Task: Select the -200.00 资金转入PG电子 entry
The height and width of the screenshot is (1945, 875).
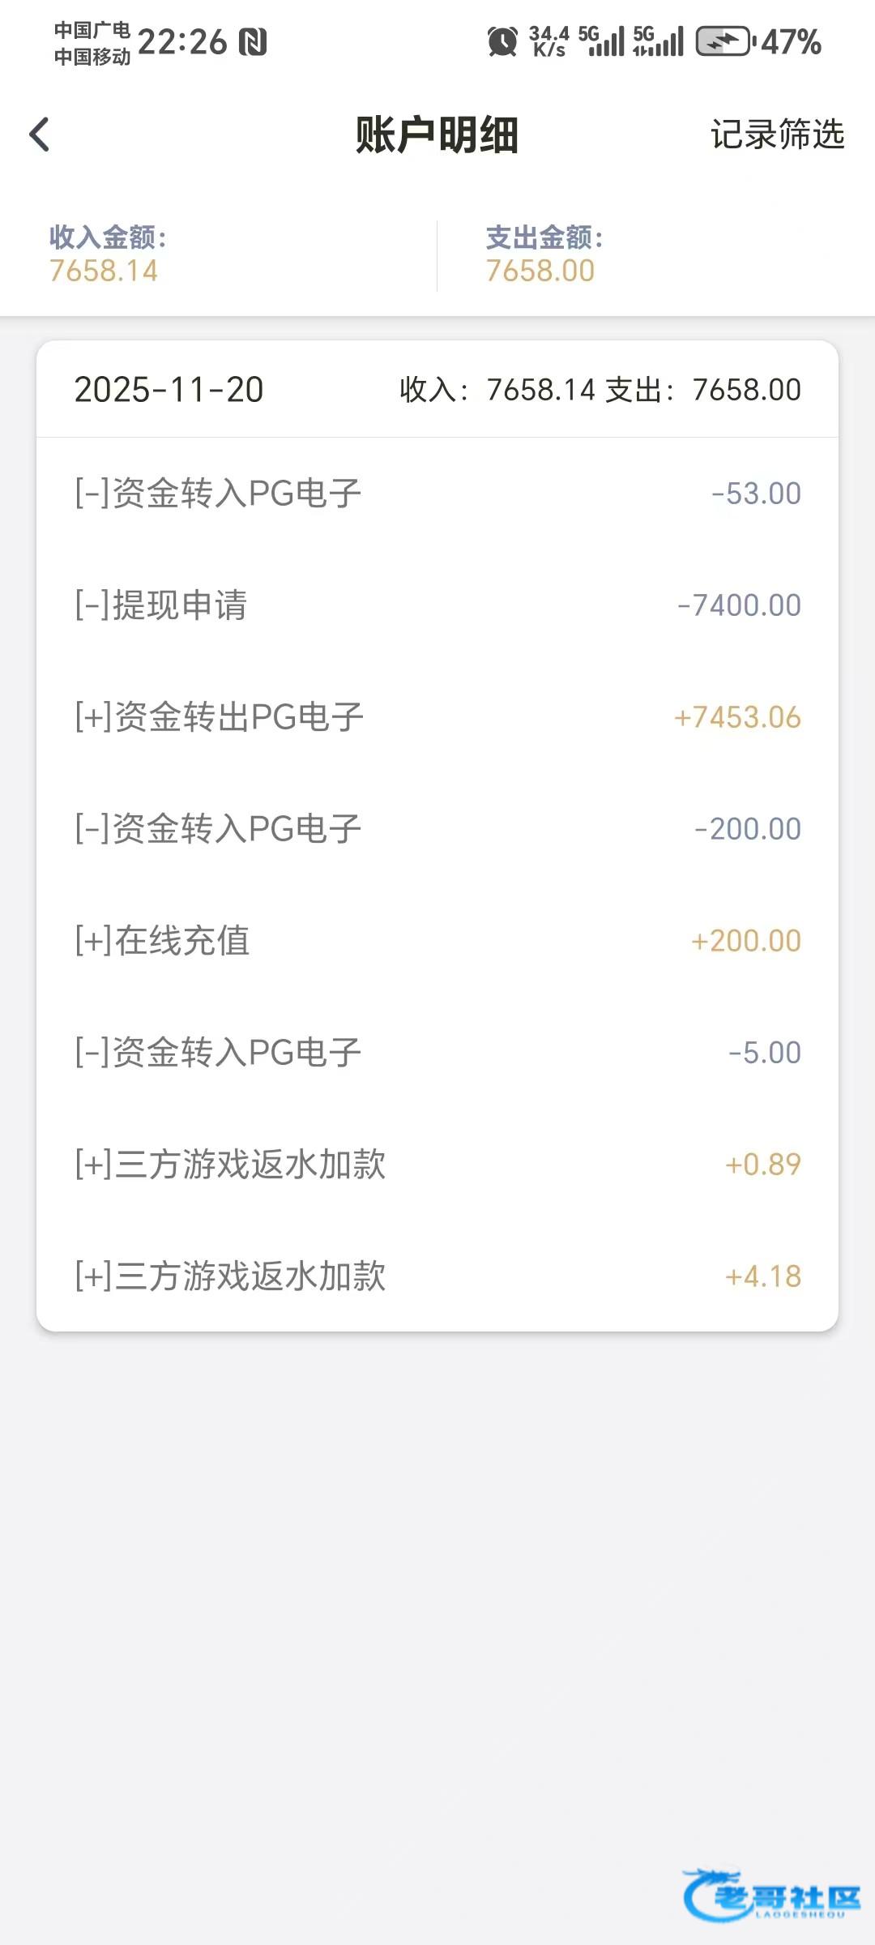Action: point(437,829)
